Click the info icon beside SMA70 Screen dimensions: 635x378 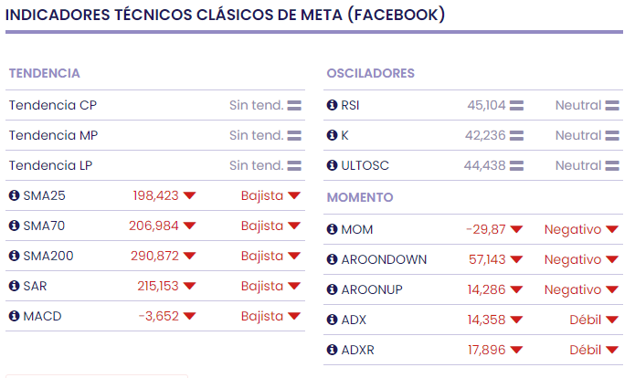click(x=14, y=226)
